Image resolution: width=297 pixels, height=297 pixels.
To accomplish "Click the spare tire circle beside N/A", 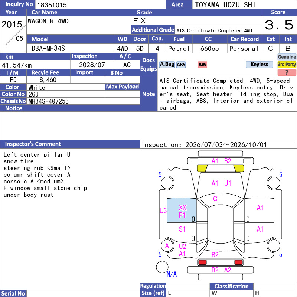I will [x=162, y=267].
